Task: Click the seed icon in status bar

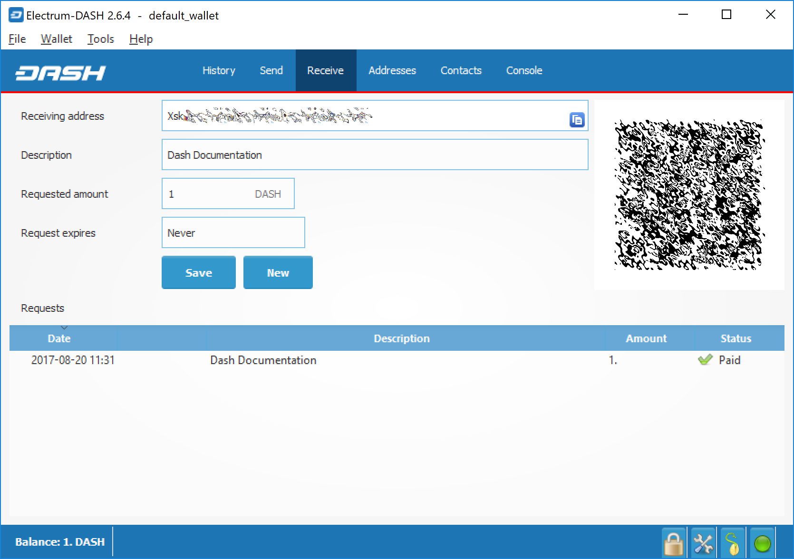Action: point(733,543)
